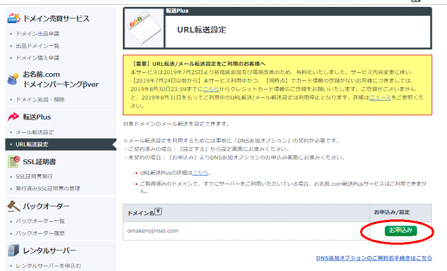Click the SSL証明書 certificate icon
This screenshot has height=271, width=447.
tap(14, 162)
